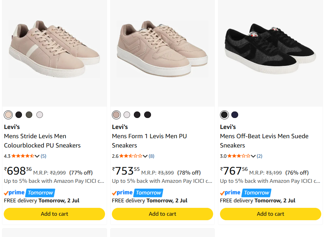Click Prime logo under Stride sneakers

pyautogui.click(x=14, y=193)
